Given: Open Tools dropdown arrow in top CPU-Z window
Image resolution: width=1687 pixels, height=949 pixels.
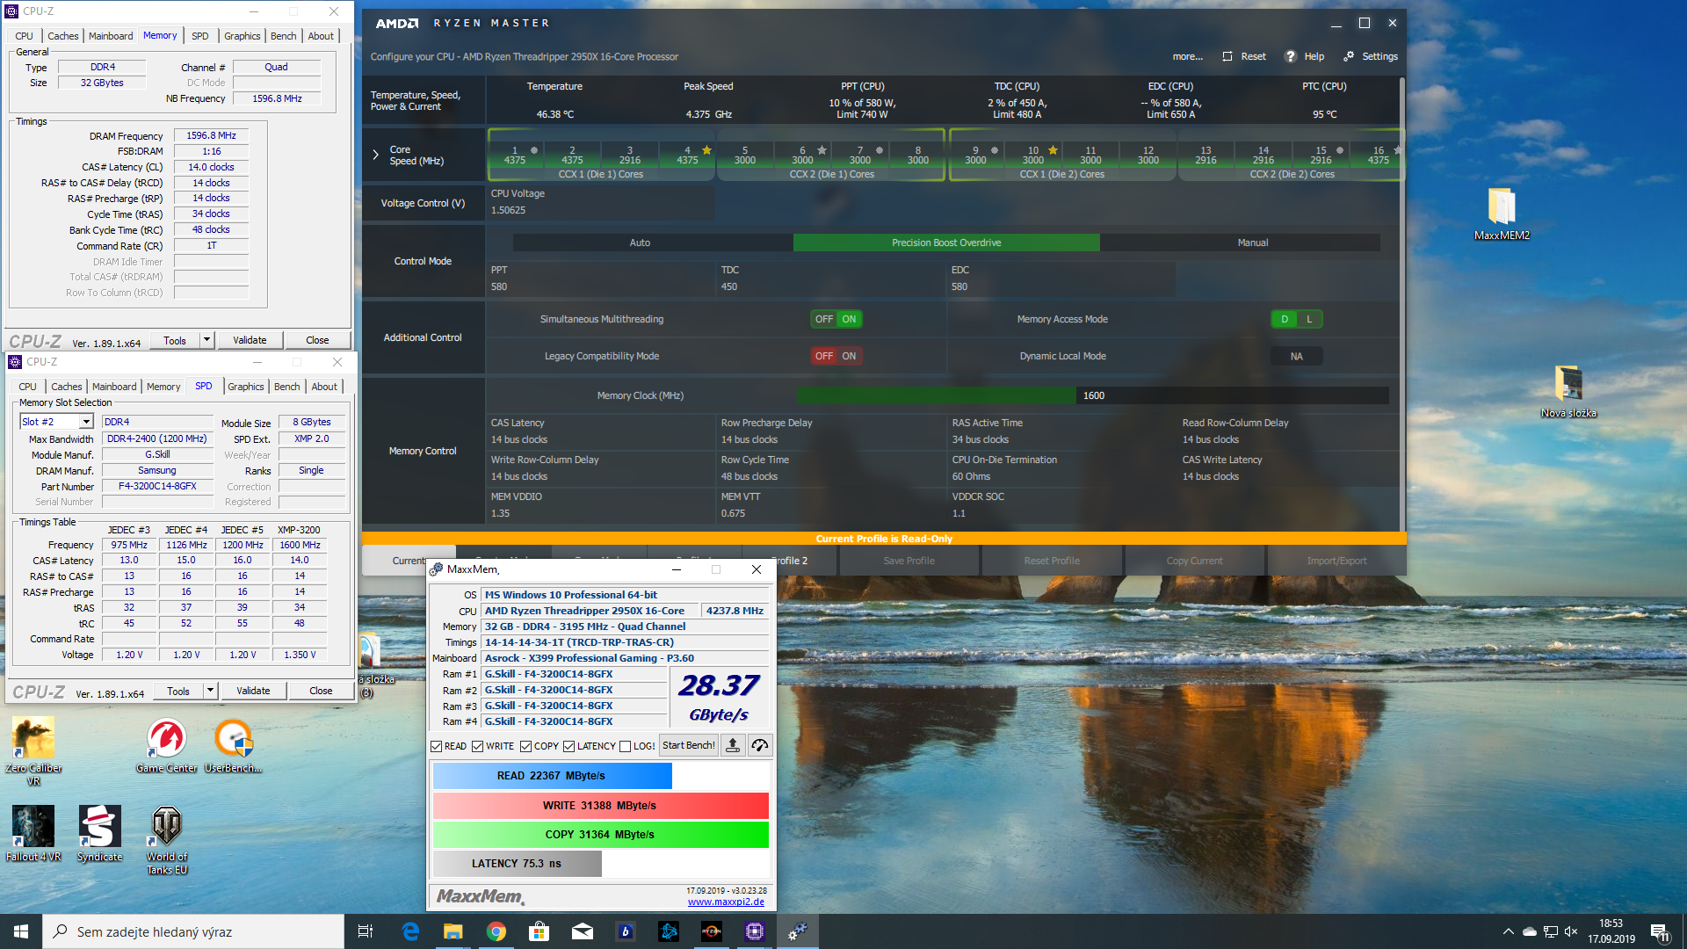Looking at the screenshot, I should pos(206,340).
